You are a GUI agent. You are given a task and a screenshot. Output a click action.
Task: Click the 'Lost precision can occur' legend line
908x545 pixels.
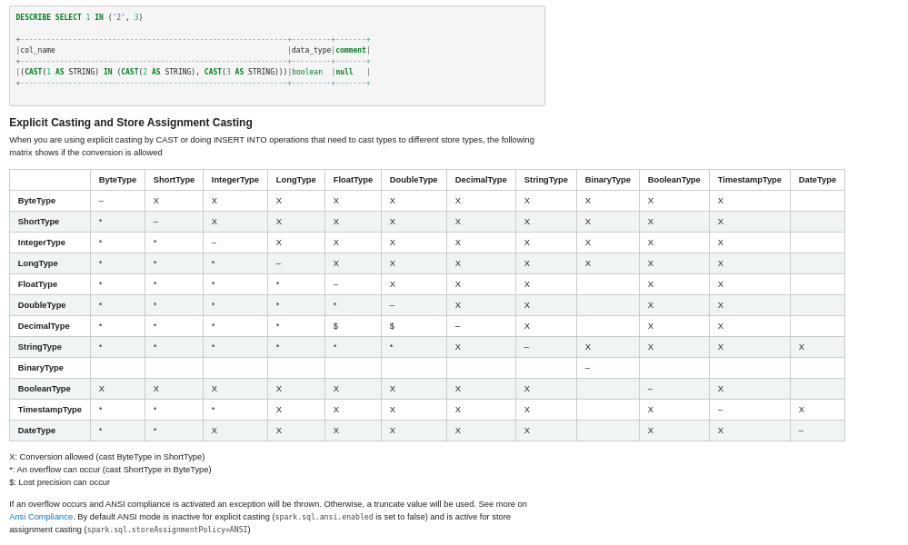pos(60,482)
